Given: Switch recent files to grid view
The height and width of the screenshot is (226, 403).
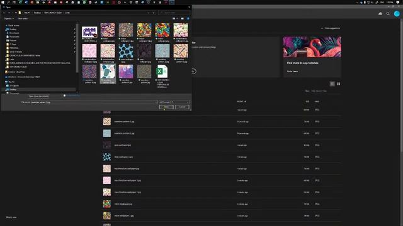Looking at the screenshot, I should click(x=339, y=83).
